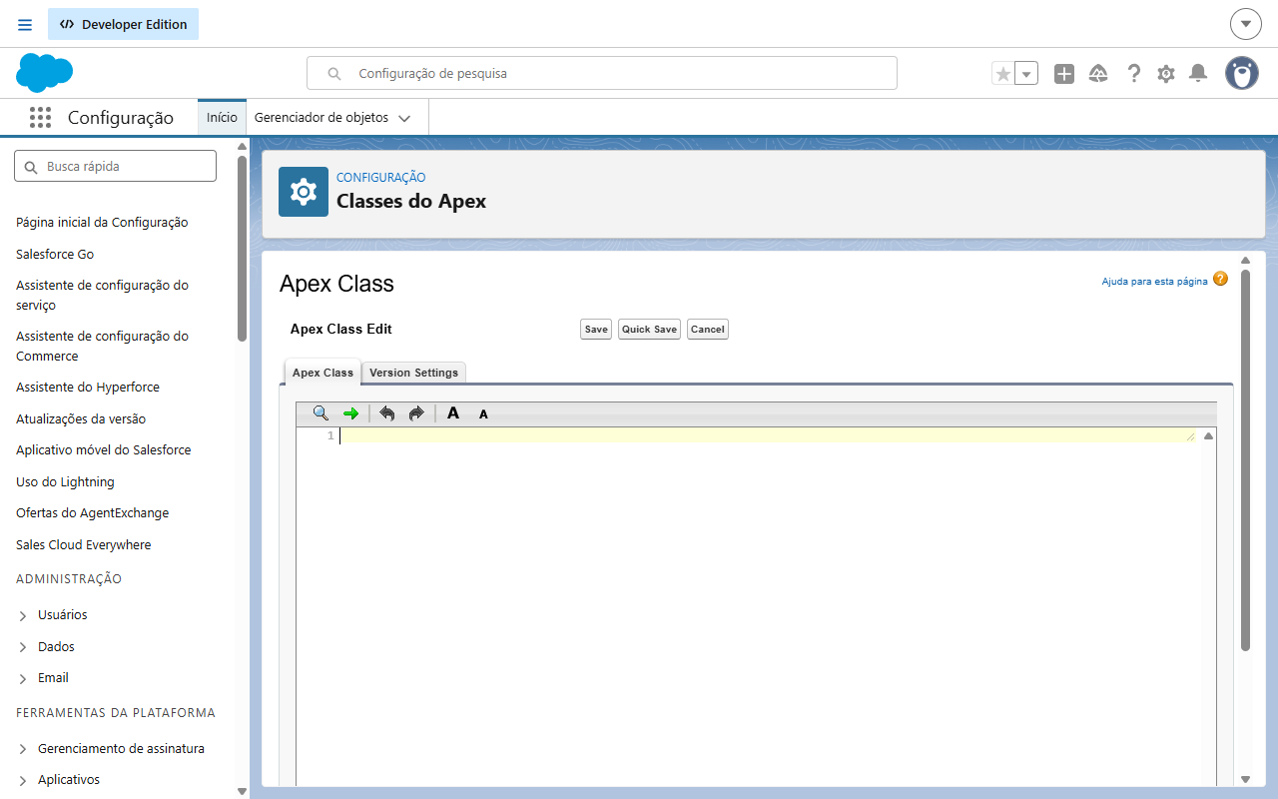
Task: Redo with the editor redo arrow
Action: [x=416, y=413]
